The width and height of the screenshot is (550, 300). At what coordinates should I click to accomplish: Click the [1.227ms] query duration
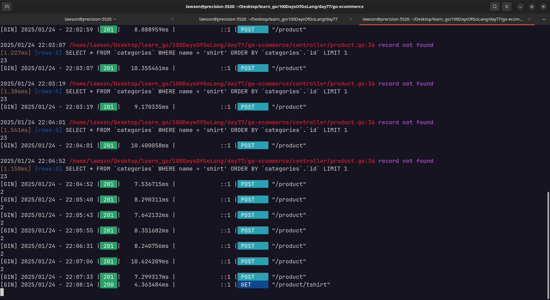click(16, 53)
